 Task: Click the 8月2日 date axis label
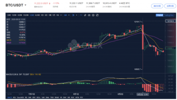pos(120,94)
